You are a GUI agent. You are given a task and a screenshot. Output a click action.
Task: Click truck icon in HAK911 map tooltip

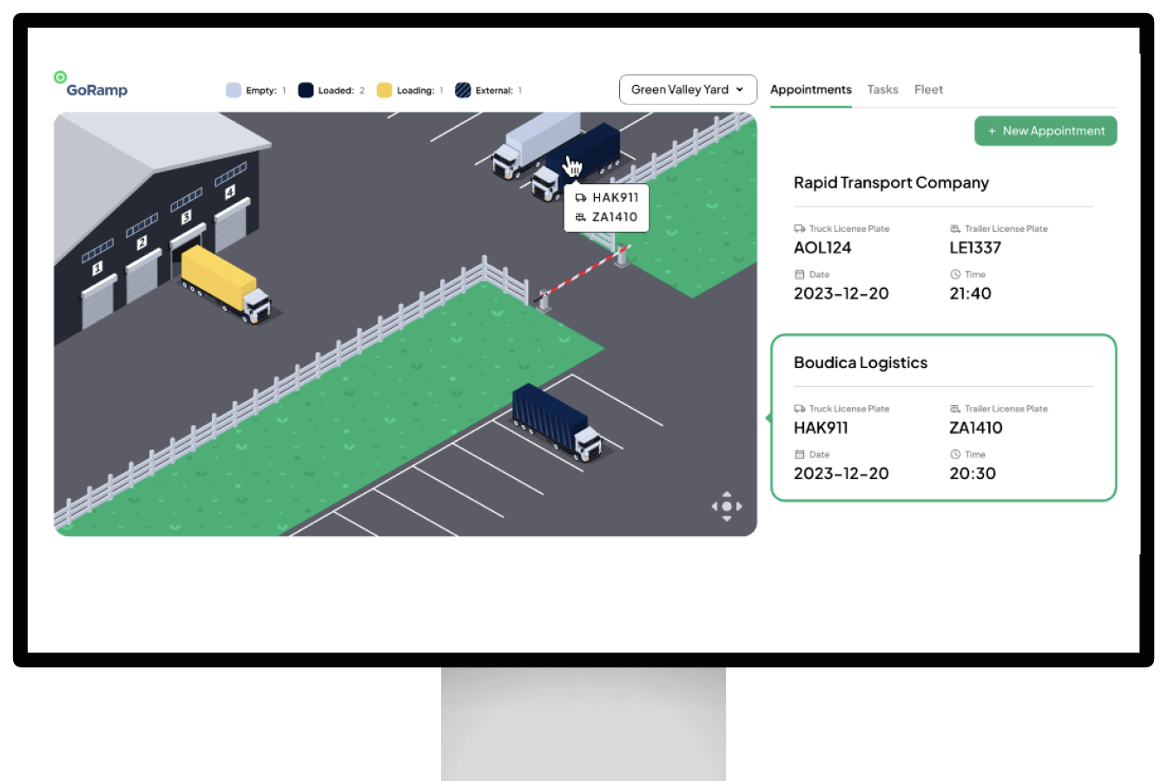pyautogui.click(x=580, y=198)
